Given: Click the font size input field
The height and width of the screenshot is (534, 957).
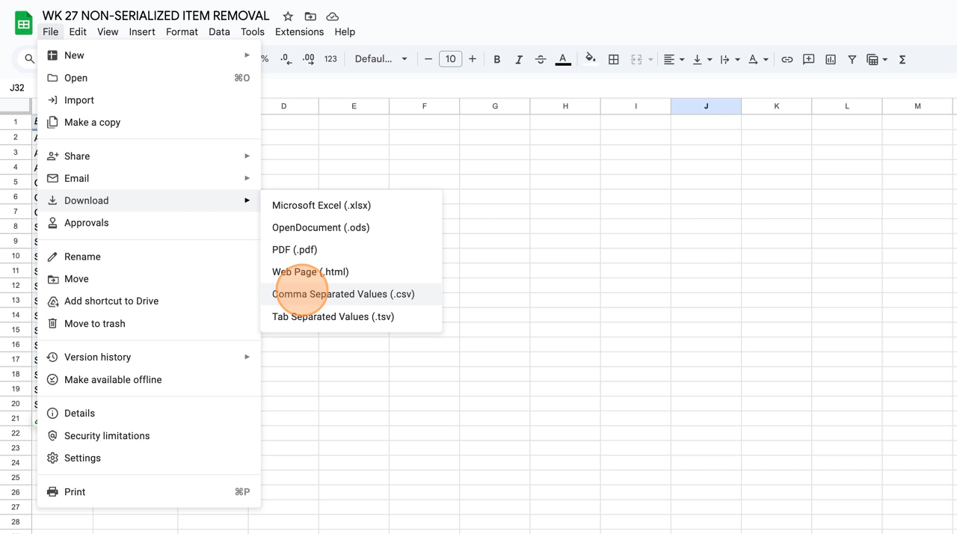Looking at the screenshot, I should (x=450, y=59).
